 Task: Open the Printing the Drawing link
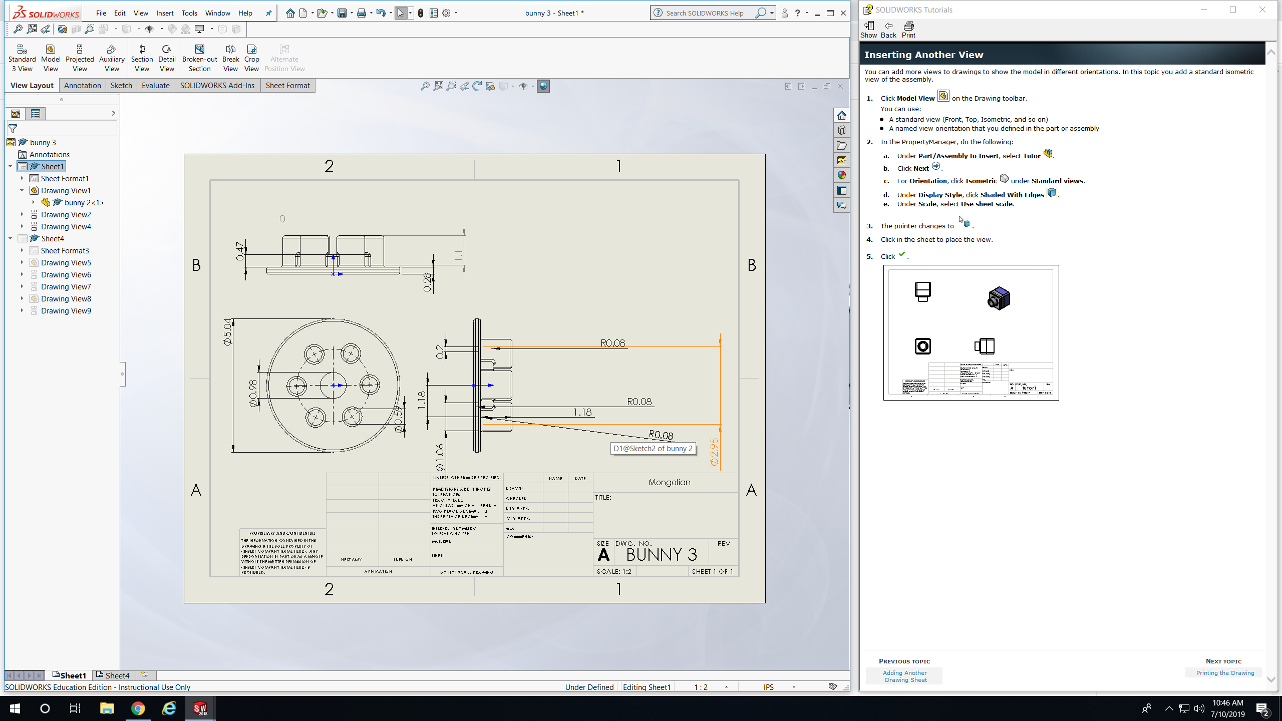coord(1225,673)
